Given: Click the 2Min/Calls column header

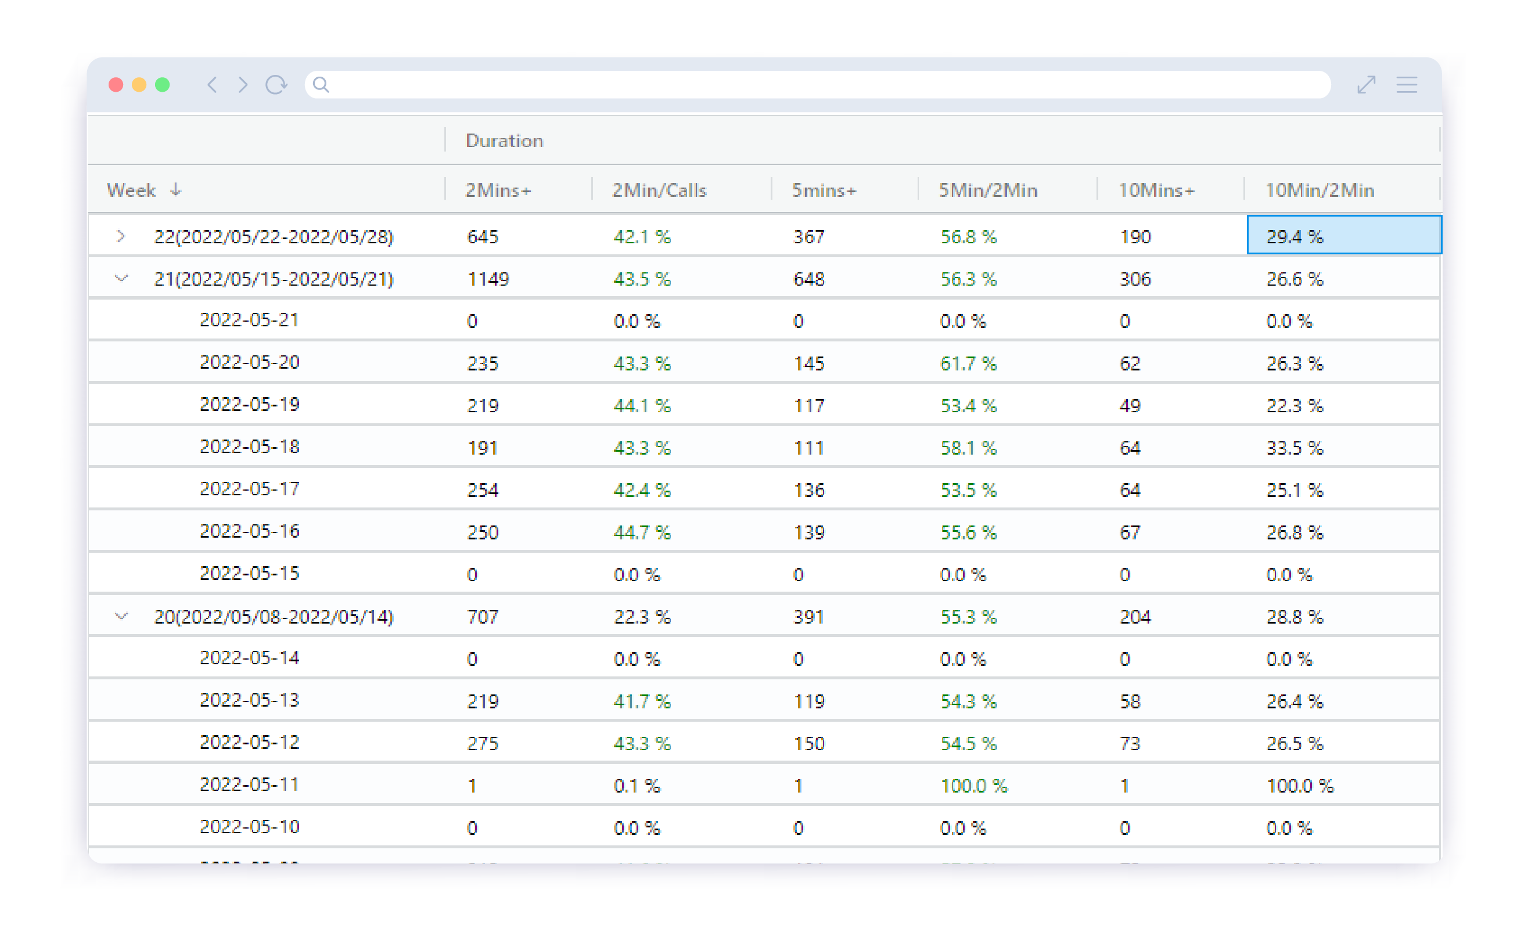Looking at the screenshot, I should pos(659,190).
